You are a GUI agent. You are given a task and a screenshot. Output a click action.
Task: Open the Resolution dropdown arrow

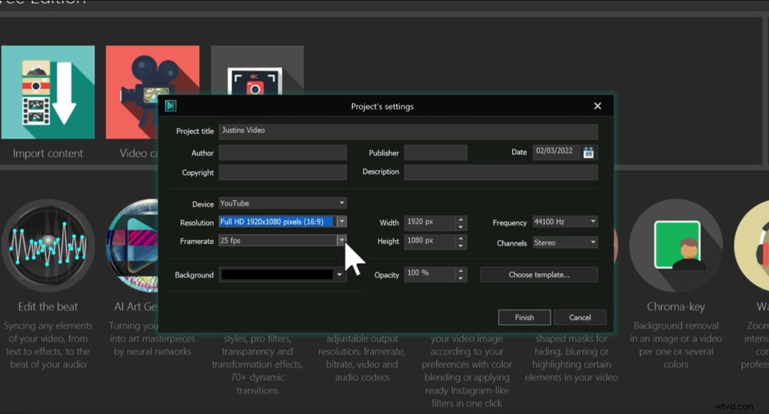click(x=342, y=222)
